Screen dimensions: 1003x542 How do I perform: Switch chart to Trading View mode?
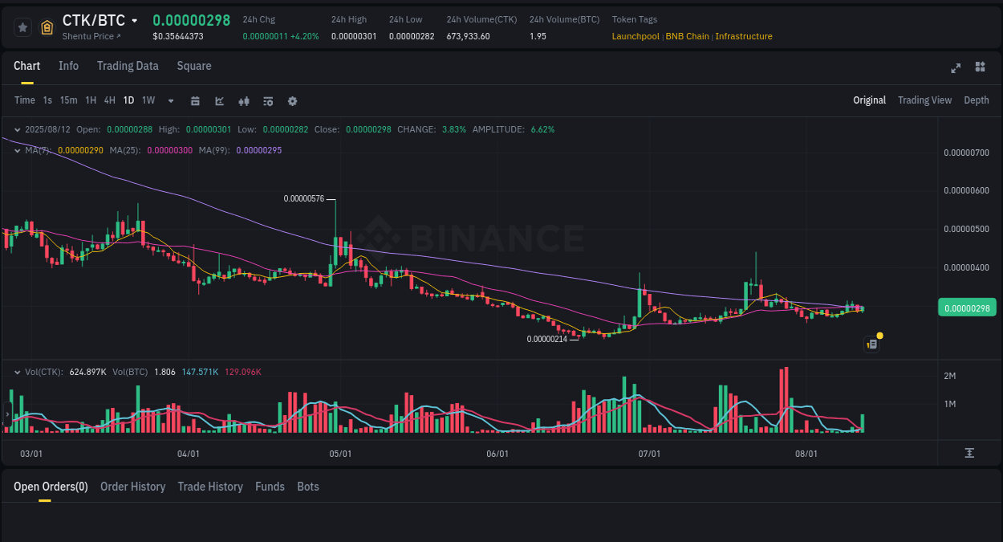pyautogui.click(x=924, y=100)
